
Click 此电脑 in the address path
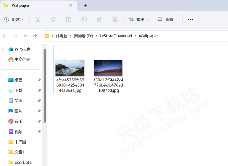(62, 36)
